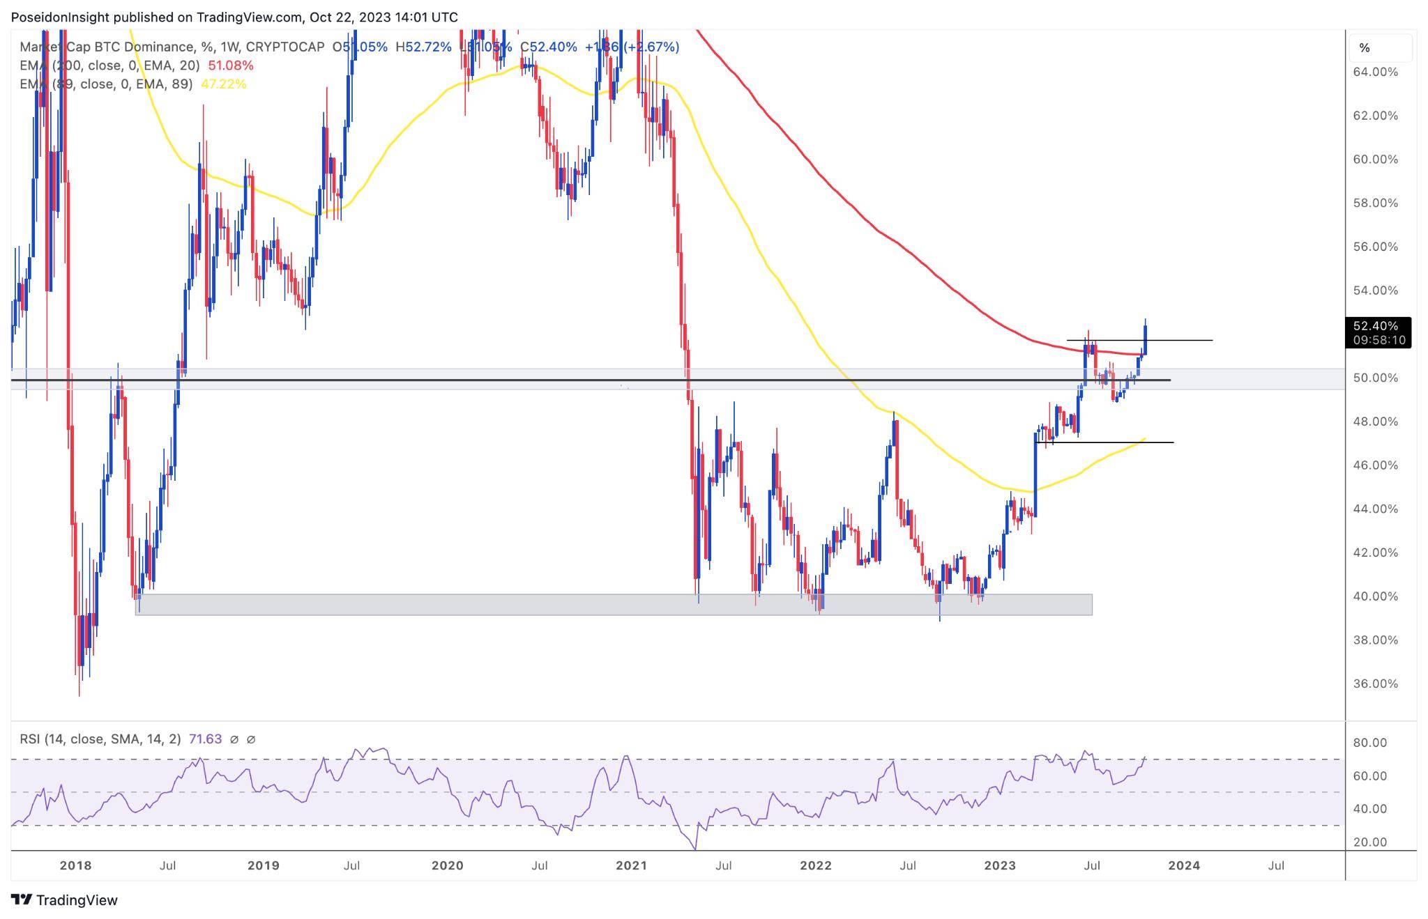1428x919 pixels.
Task: Click the Jul label after 2024
Action: (1276, 865)
